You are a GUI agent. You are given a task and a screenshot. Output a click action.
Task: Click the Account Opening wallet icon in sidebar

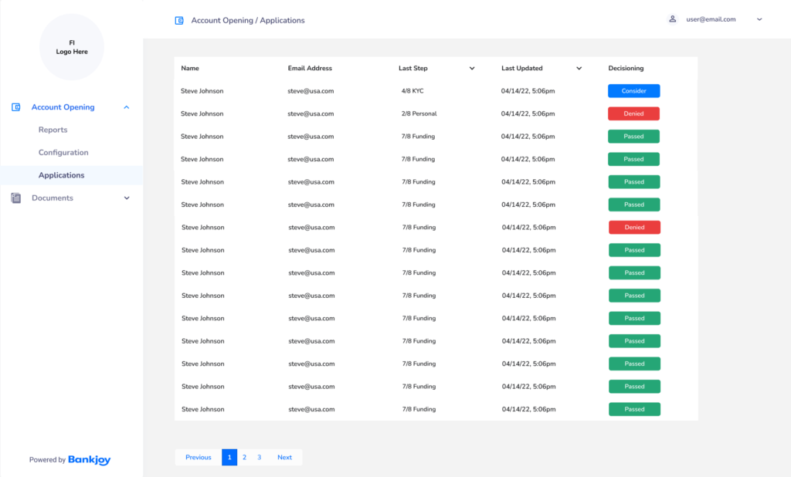[16, 107]
